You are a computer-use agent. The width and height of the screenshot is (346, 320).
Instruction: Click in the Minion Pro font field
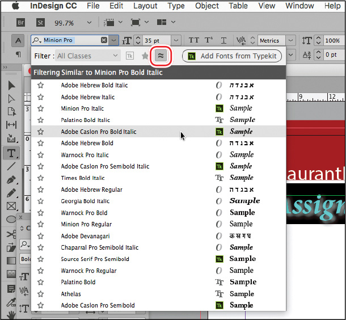pos(71,40)
